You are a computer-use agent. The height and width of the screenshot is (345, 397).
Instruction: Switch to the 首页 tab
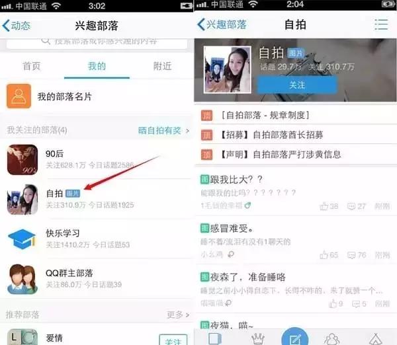coord(32,66)
